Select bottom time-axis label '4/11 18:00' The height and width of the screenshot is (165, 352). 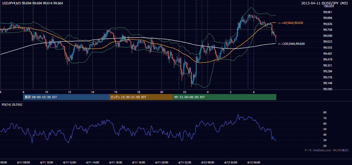click(x=138, y=162)
